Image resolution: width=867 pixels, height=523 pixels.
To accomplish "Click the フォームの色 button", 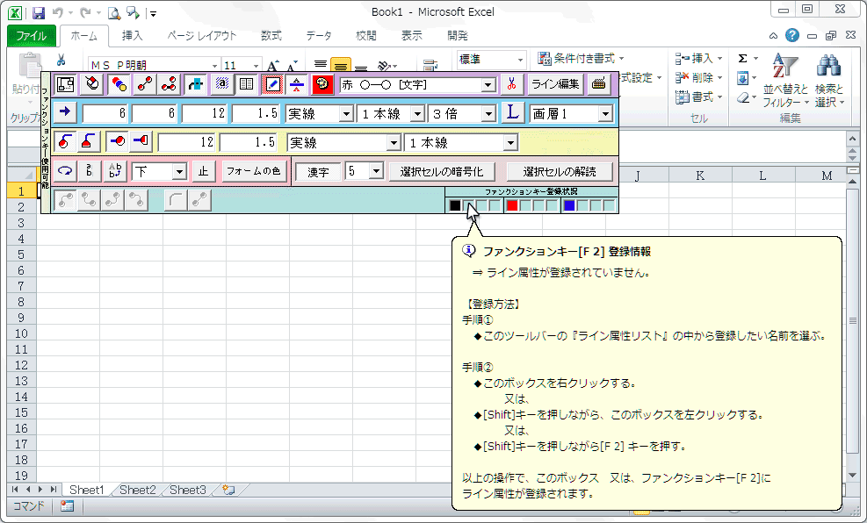I will tap(254, 171).
